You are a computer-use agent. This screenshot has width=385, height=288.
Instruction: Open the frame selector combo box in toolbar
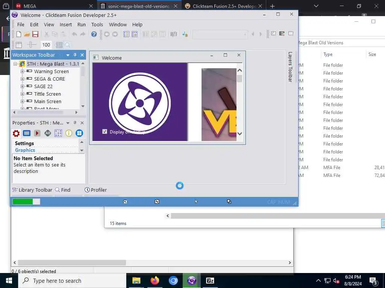tap(220, 34)
